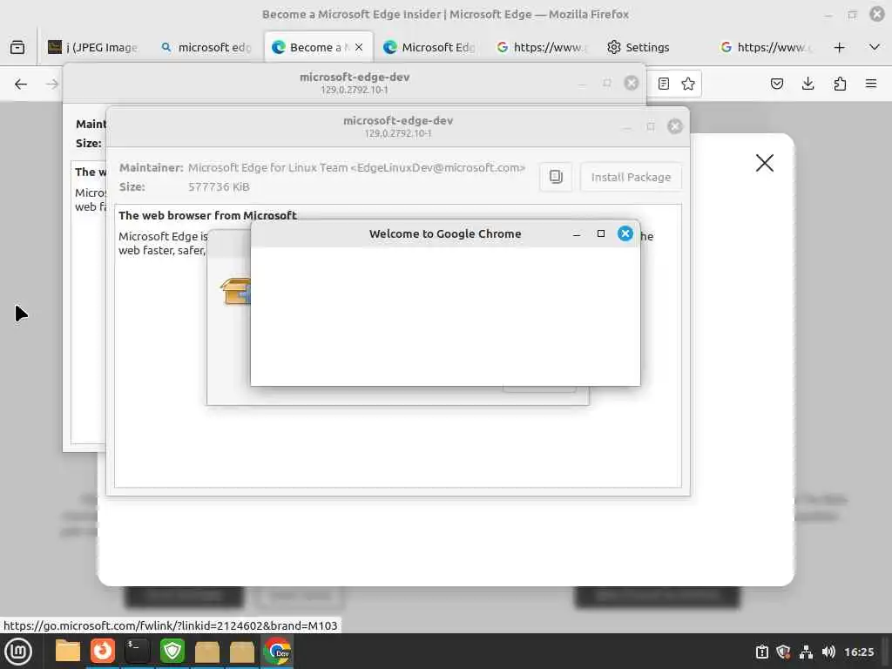
Task: Maximize the front microsoft-edge-dev window
Action: [651, 126]
